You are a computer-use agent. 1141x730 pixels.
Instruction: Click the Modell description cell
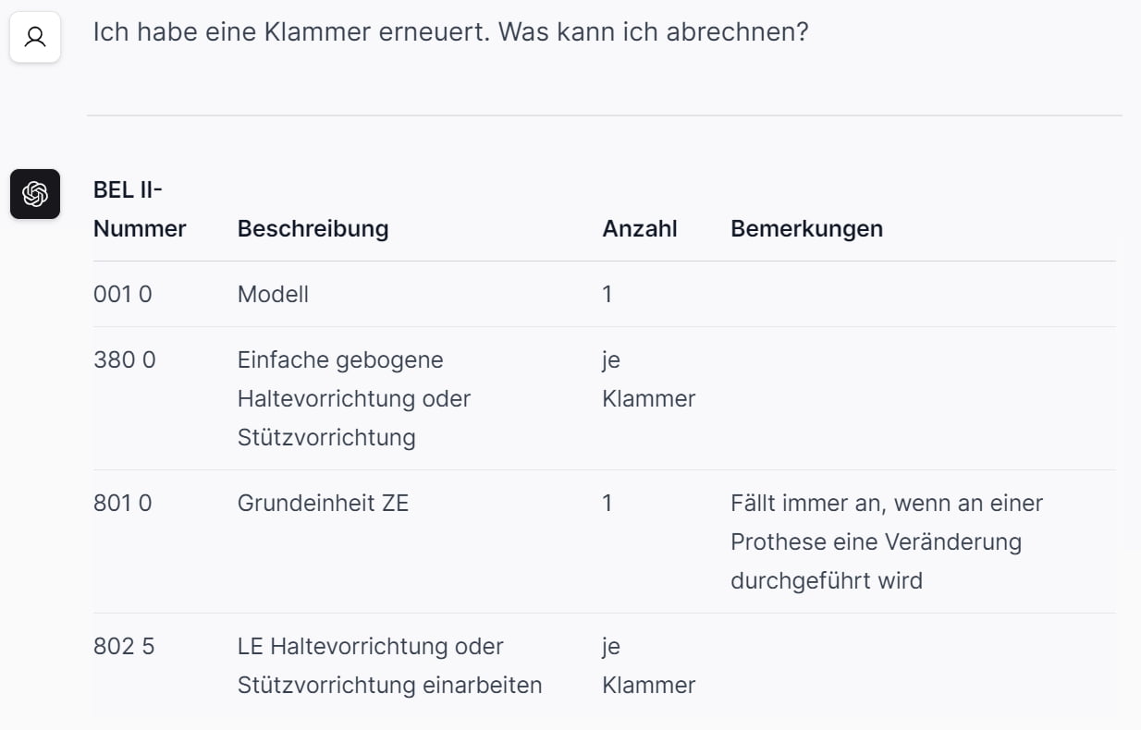273,295
